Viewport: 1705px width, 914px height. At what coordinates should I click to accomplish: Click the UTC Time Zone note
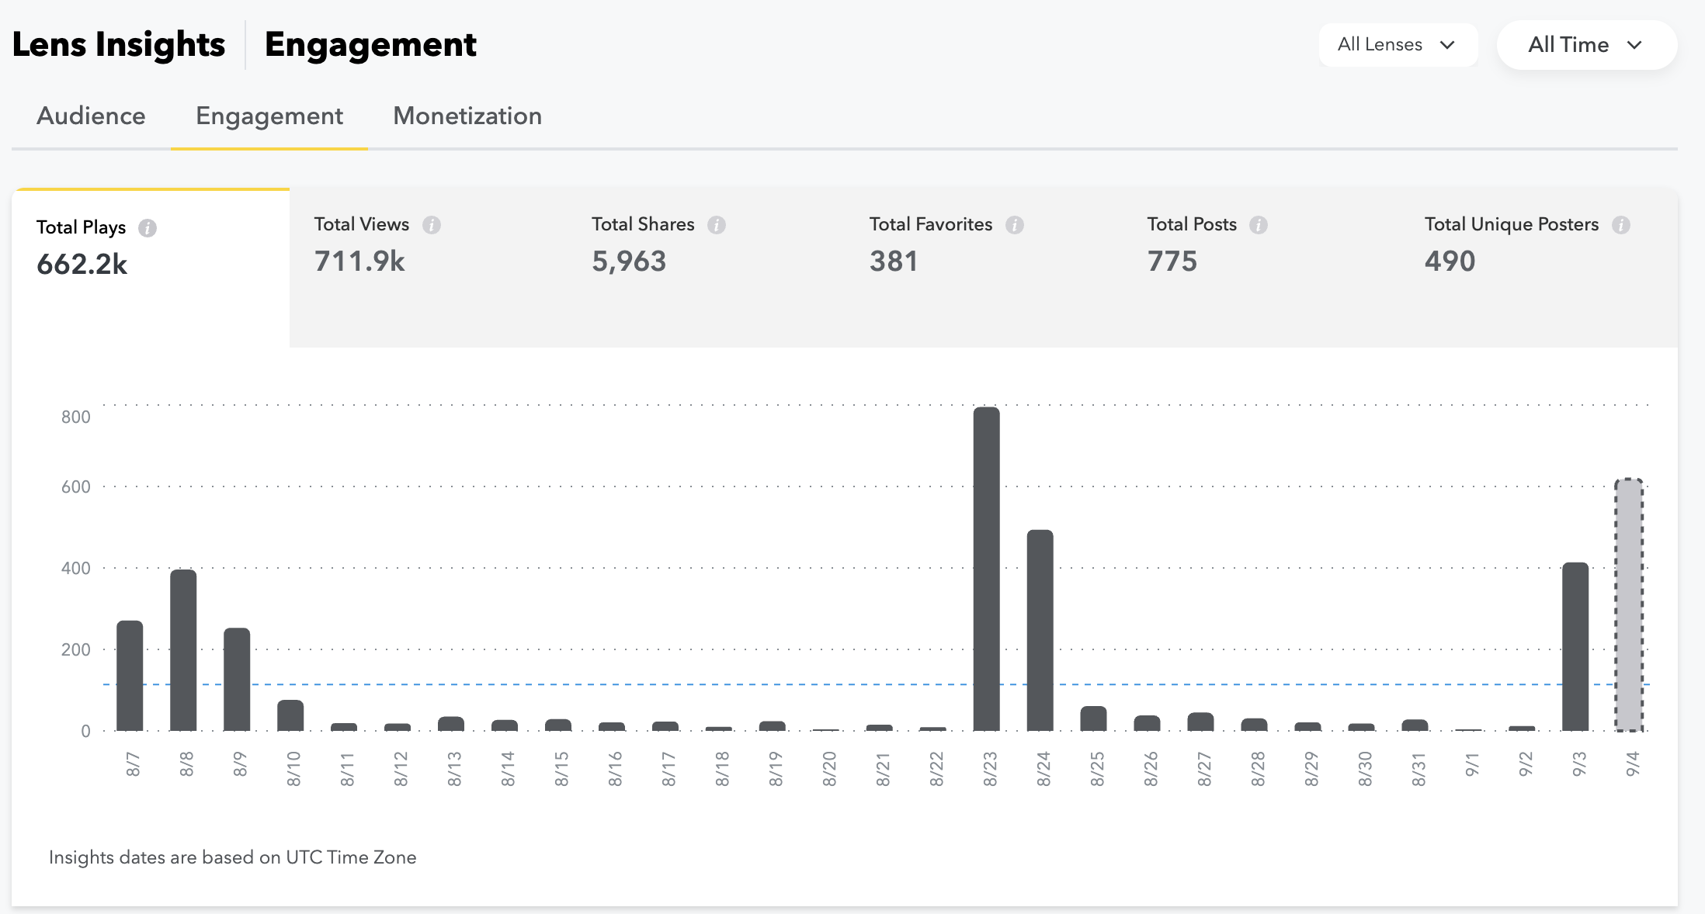point(233,857)
